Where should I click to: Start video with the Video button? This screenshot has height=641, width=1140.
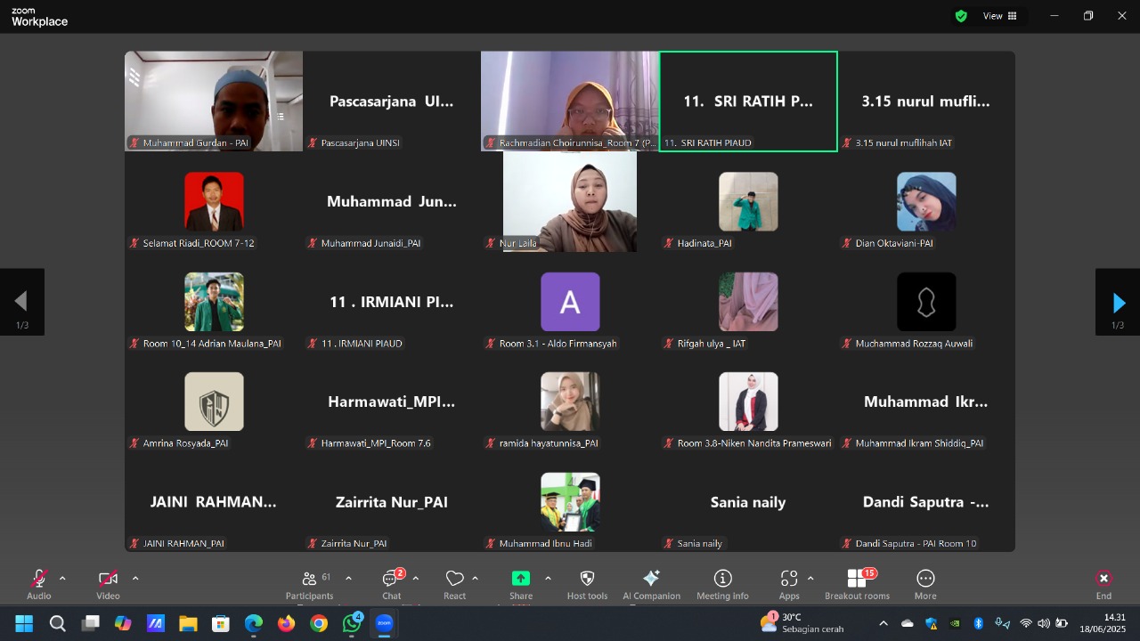click(108, 584)
